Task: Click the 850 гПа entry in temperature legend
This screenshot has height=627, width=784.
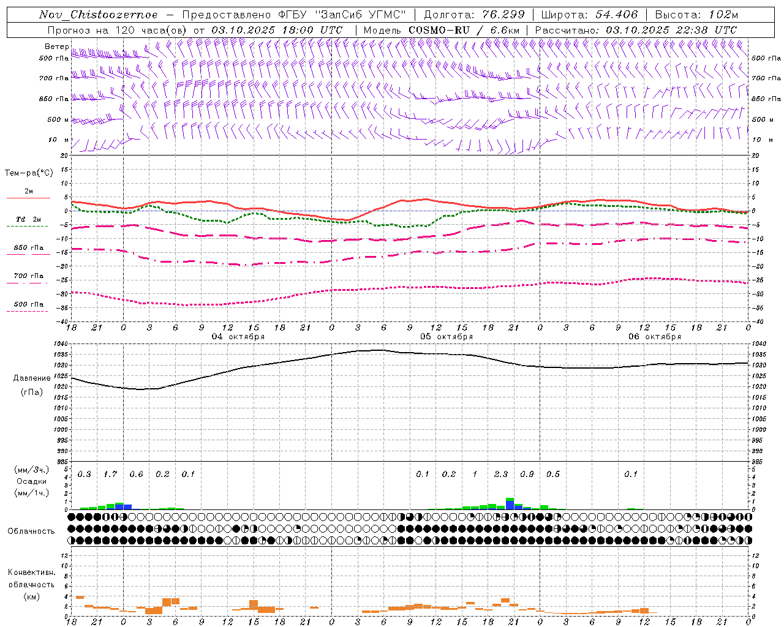Action: 29,248
